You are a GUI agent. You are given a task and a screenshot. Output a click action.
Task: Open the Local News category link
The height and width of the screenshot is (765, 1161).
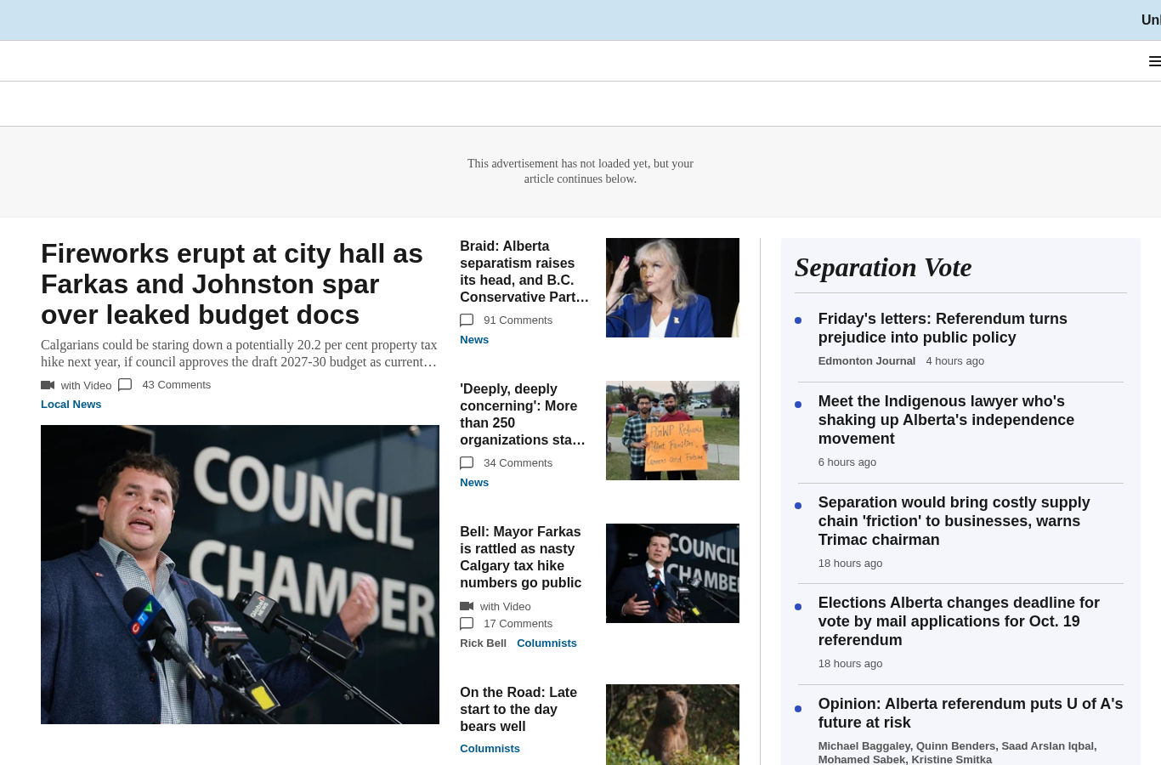[x=71, y=405]
